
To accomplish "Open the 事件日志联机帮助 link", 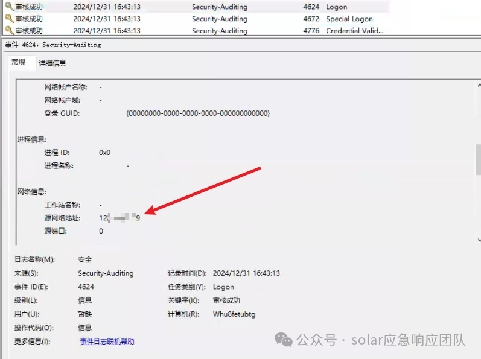I will click(107, 342).
